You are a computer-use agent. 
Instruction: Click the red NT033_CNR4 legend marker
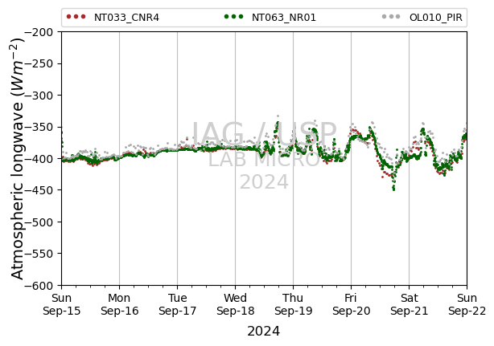pos(76,17)
